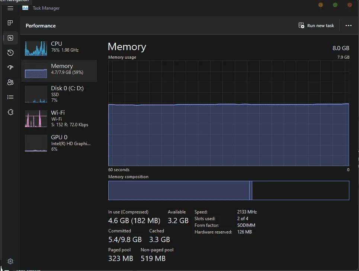Click Run new task button

(316, 26)
